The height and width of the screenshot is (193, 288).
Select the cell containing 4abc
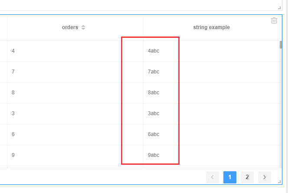154,51
